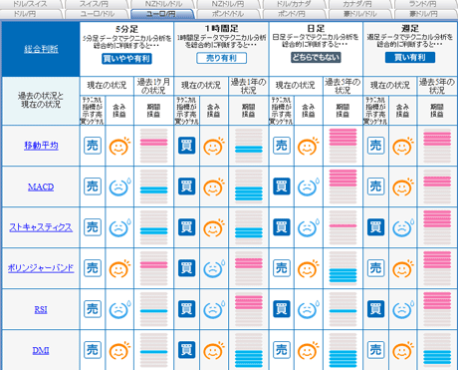Click 日足 MACD crying face icon
458x370 pixels.
pyautogui.click(x=309, y=186)
